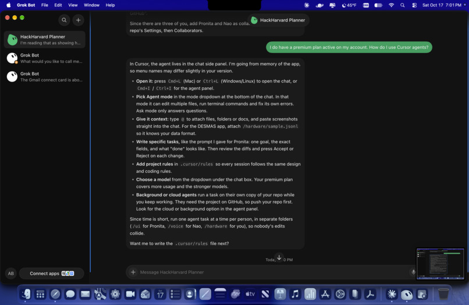Screen dimensions: 469x305
Task: Open the Wi-Fi menu bar icon
Action: pos(391,5)
